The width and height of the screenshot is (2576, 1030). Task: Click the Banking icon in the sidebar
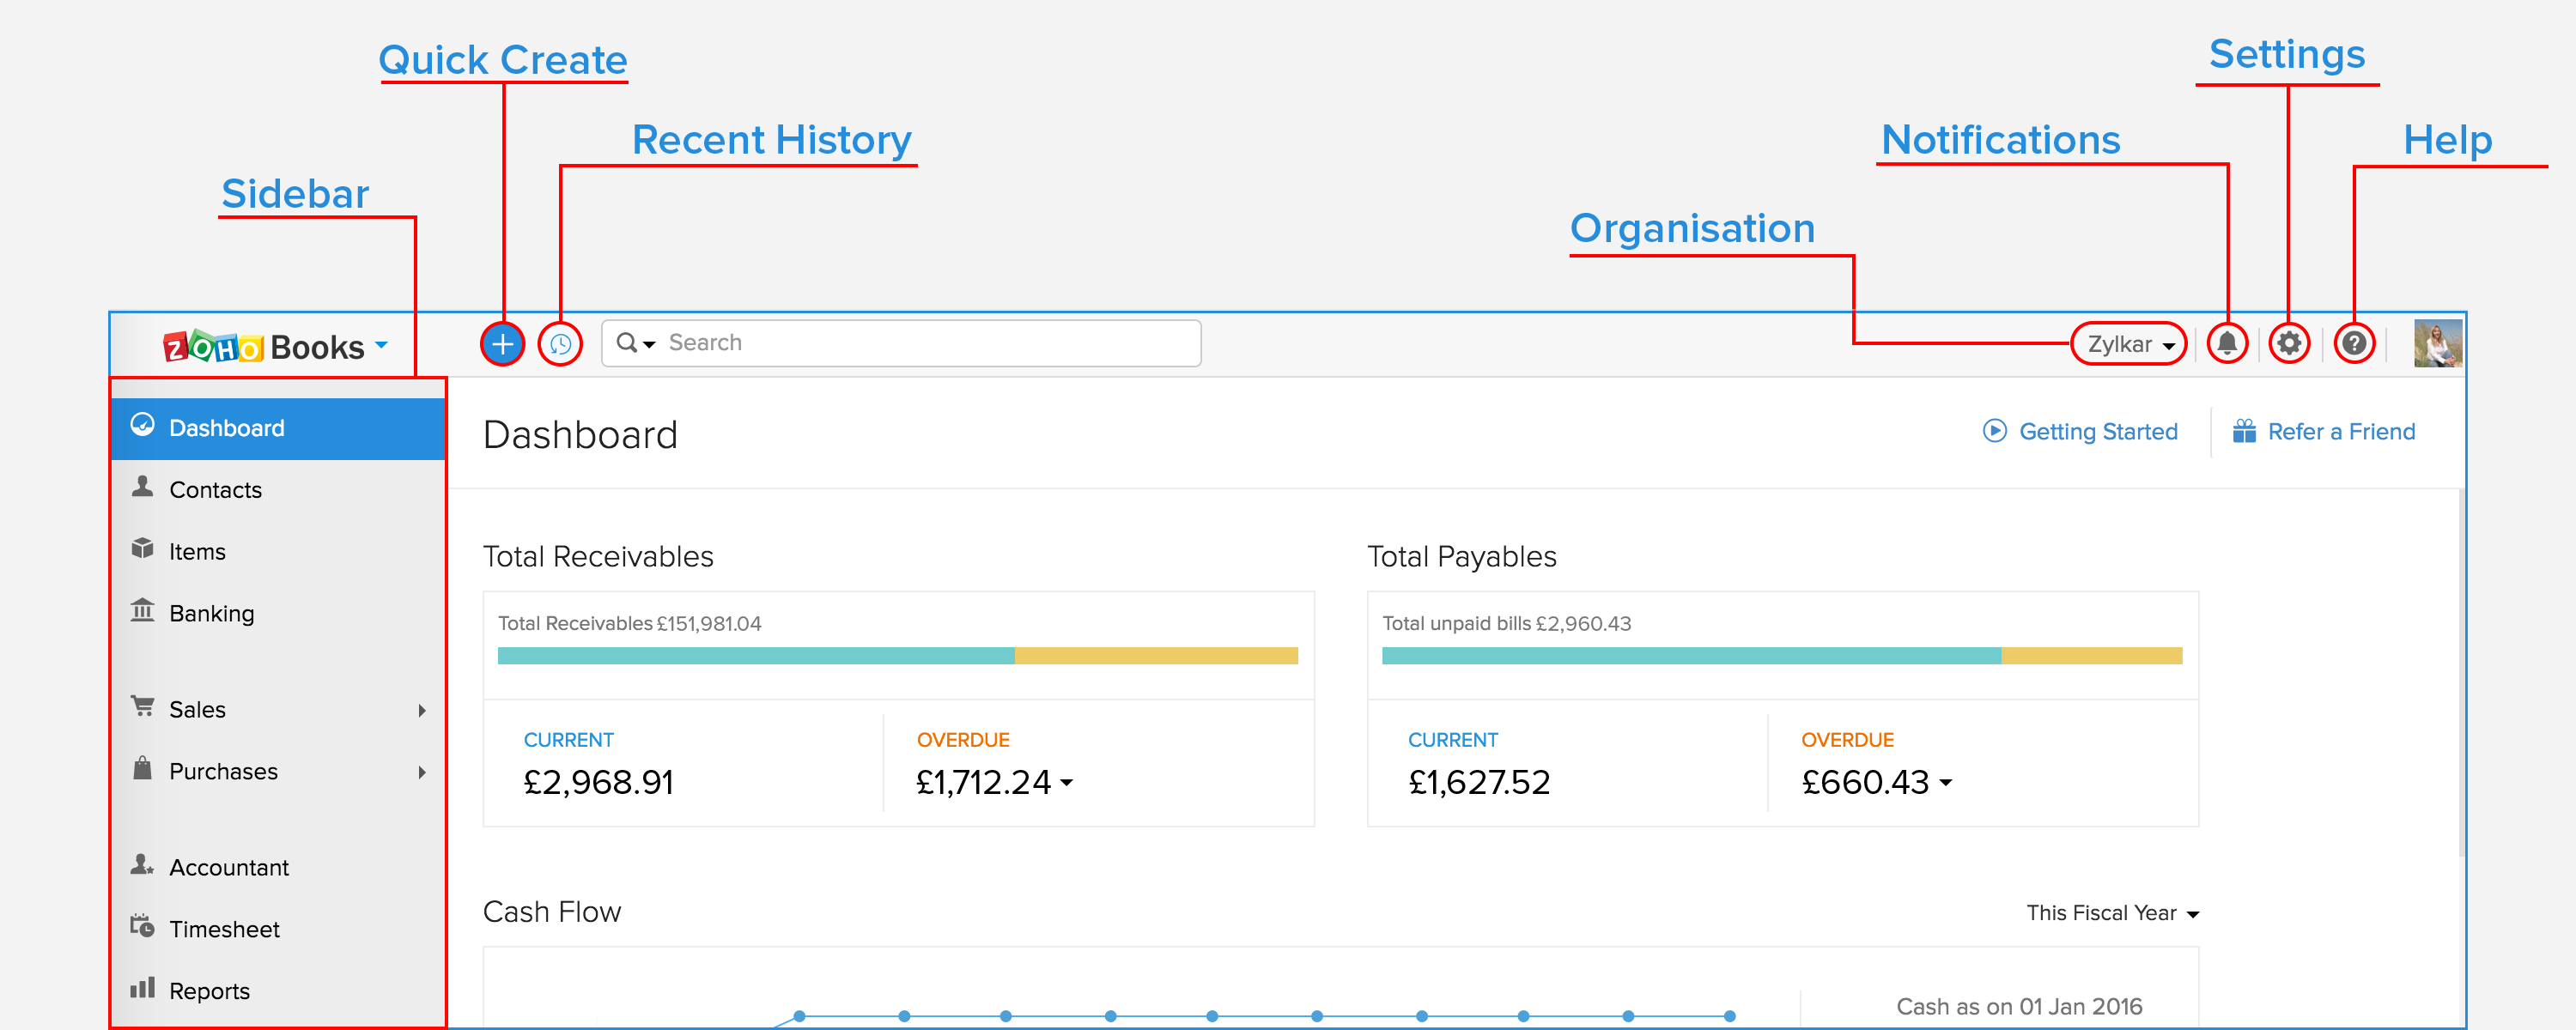143,610
